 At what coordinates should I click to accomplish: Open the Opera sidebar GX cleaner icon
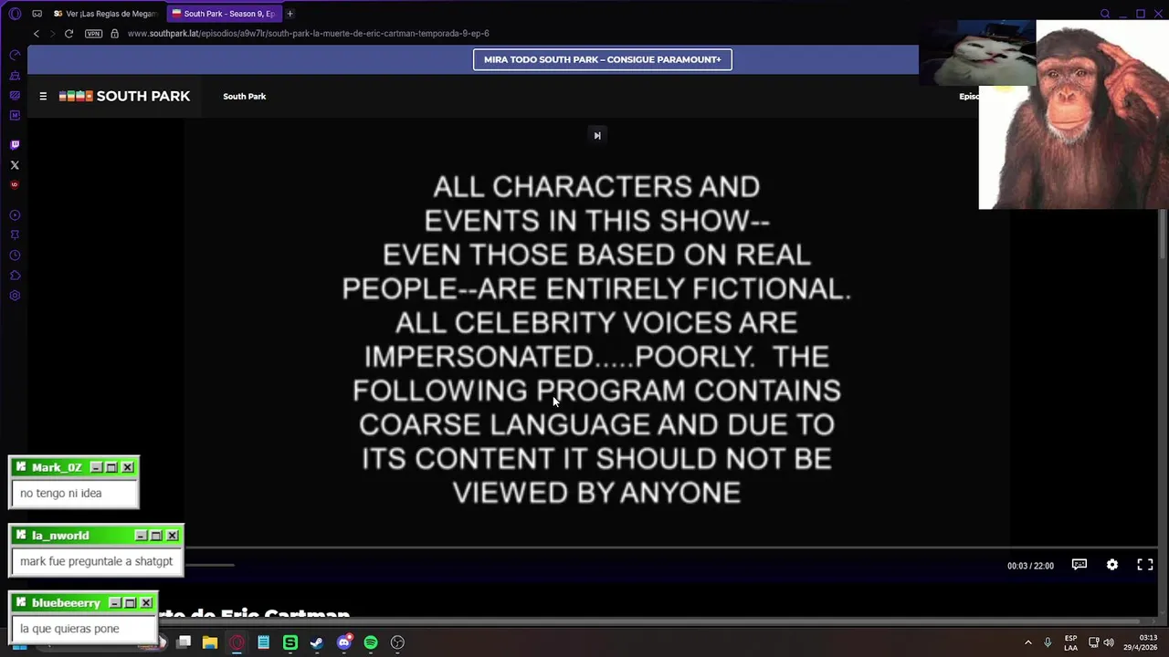coord(15,76)
